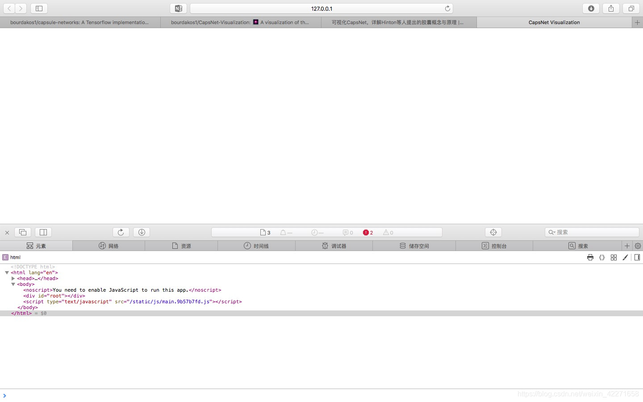Screen dimensions: 643x402
Task: Open the inspector settings gear
Action: pos(638,246)
